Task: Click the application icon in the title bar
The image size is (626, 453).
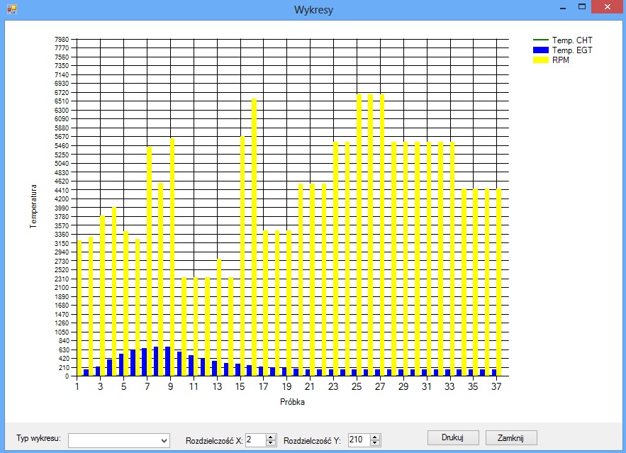Action: point(11,9)
